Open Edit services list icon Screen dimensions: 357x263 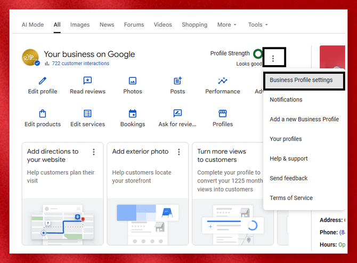(x=87, y=113)
